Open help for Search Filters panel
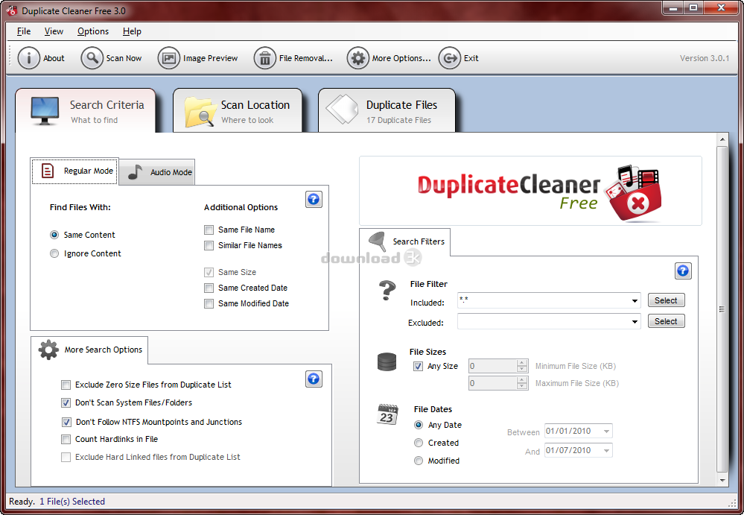This screenshot has width=744, height=515. pos(683,271)
